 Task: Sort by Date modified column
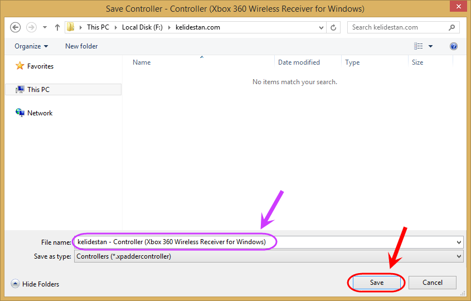pos(299,62)
